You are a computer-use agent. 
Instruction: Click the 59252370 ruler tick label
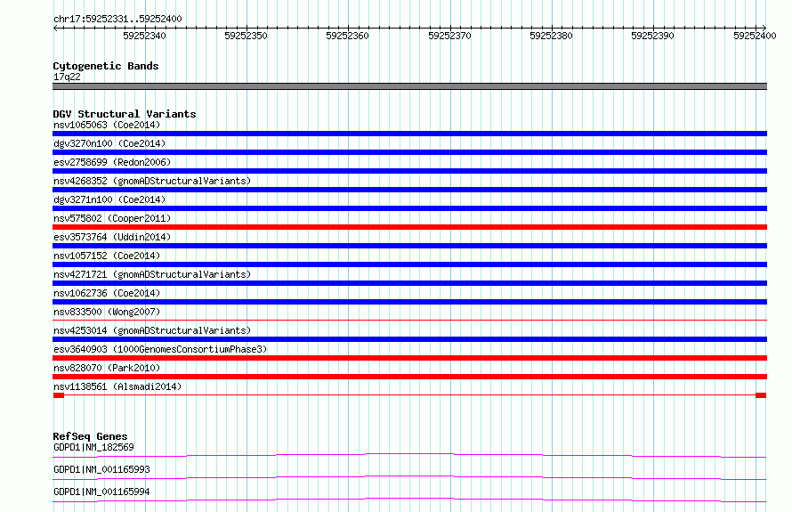pos(449,36)
